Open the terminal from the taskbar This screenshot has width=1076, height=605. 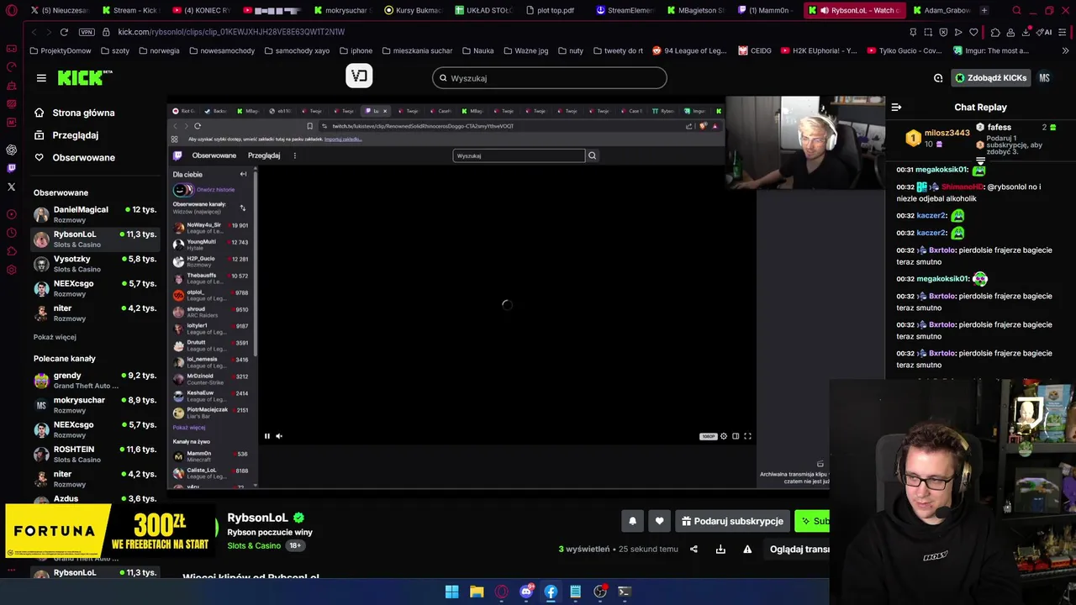coord(625,592)
